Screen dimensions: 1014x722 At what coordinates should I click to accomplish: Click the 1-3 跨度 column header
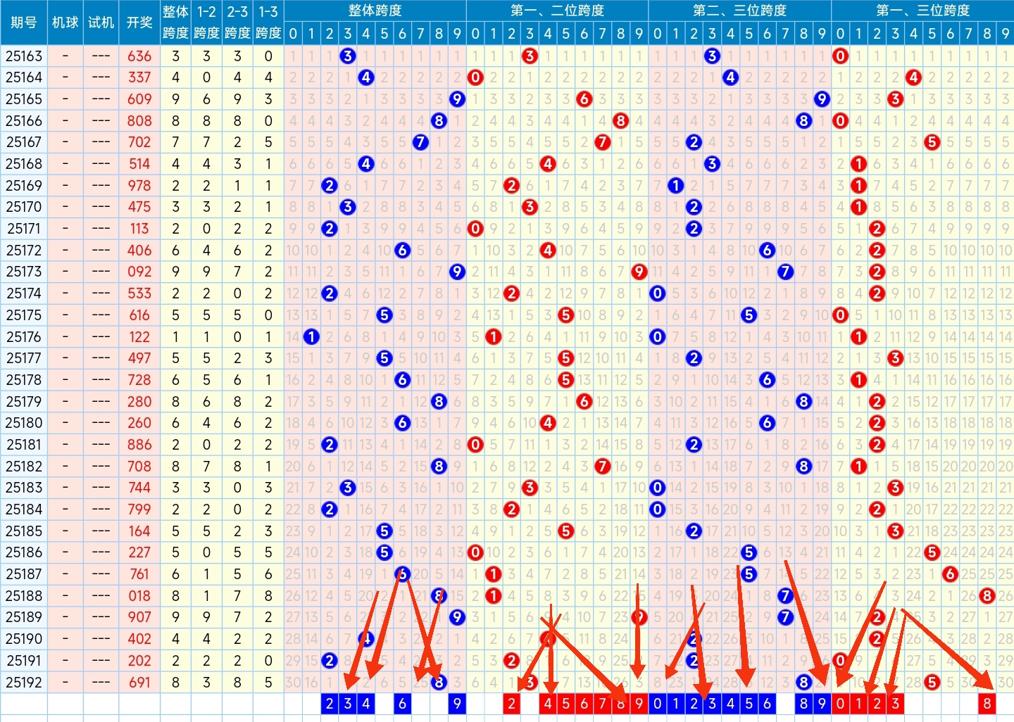[x=268, y=23]
